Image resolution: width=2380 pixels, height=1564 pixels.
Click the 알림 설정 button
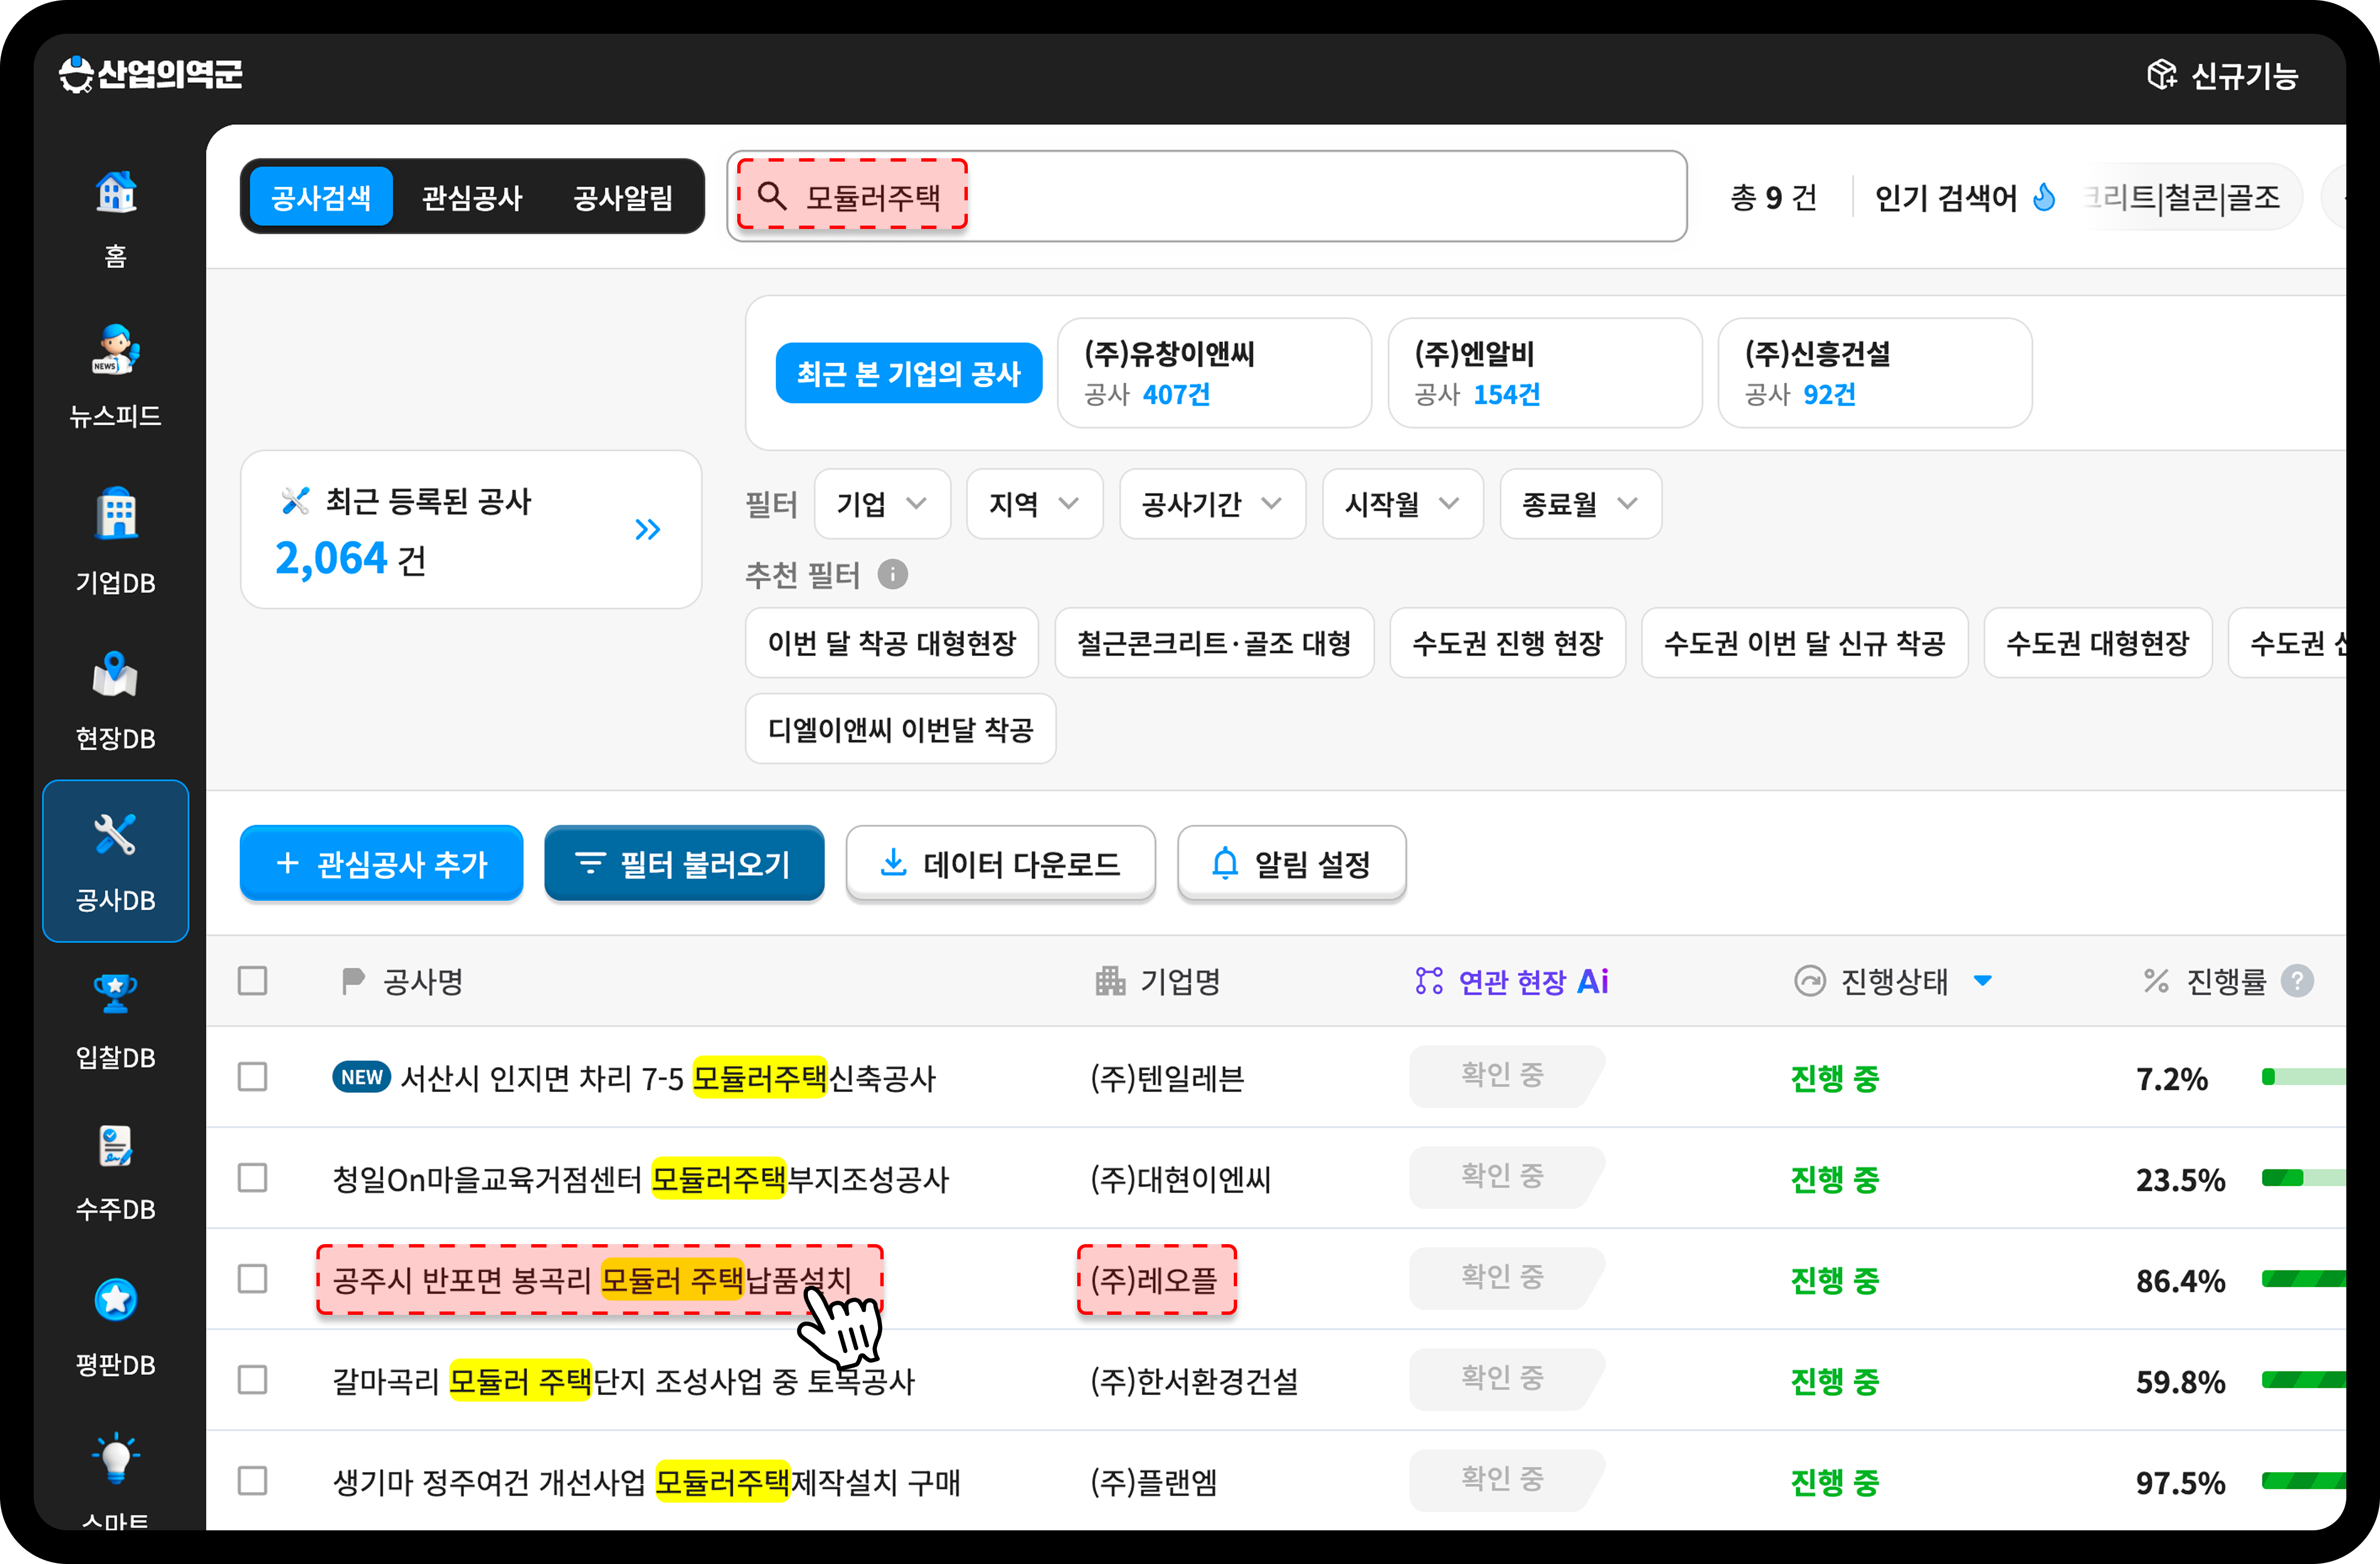[x=1292, y=863]
